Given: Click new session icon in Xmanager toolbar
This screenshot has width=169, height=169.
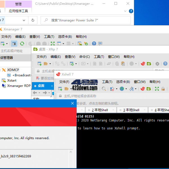Looking at the screenshot, I should point(3,44).
